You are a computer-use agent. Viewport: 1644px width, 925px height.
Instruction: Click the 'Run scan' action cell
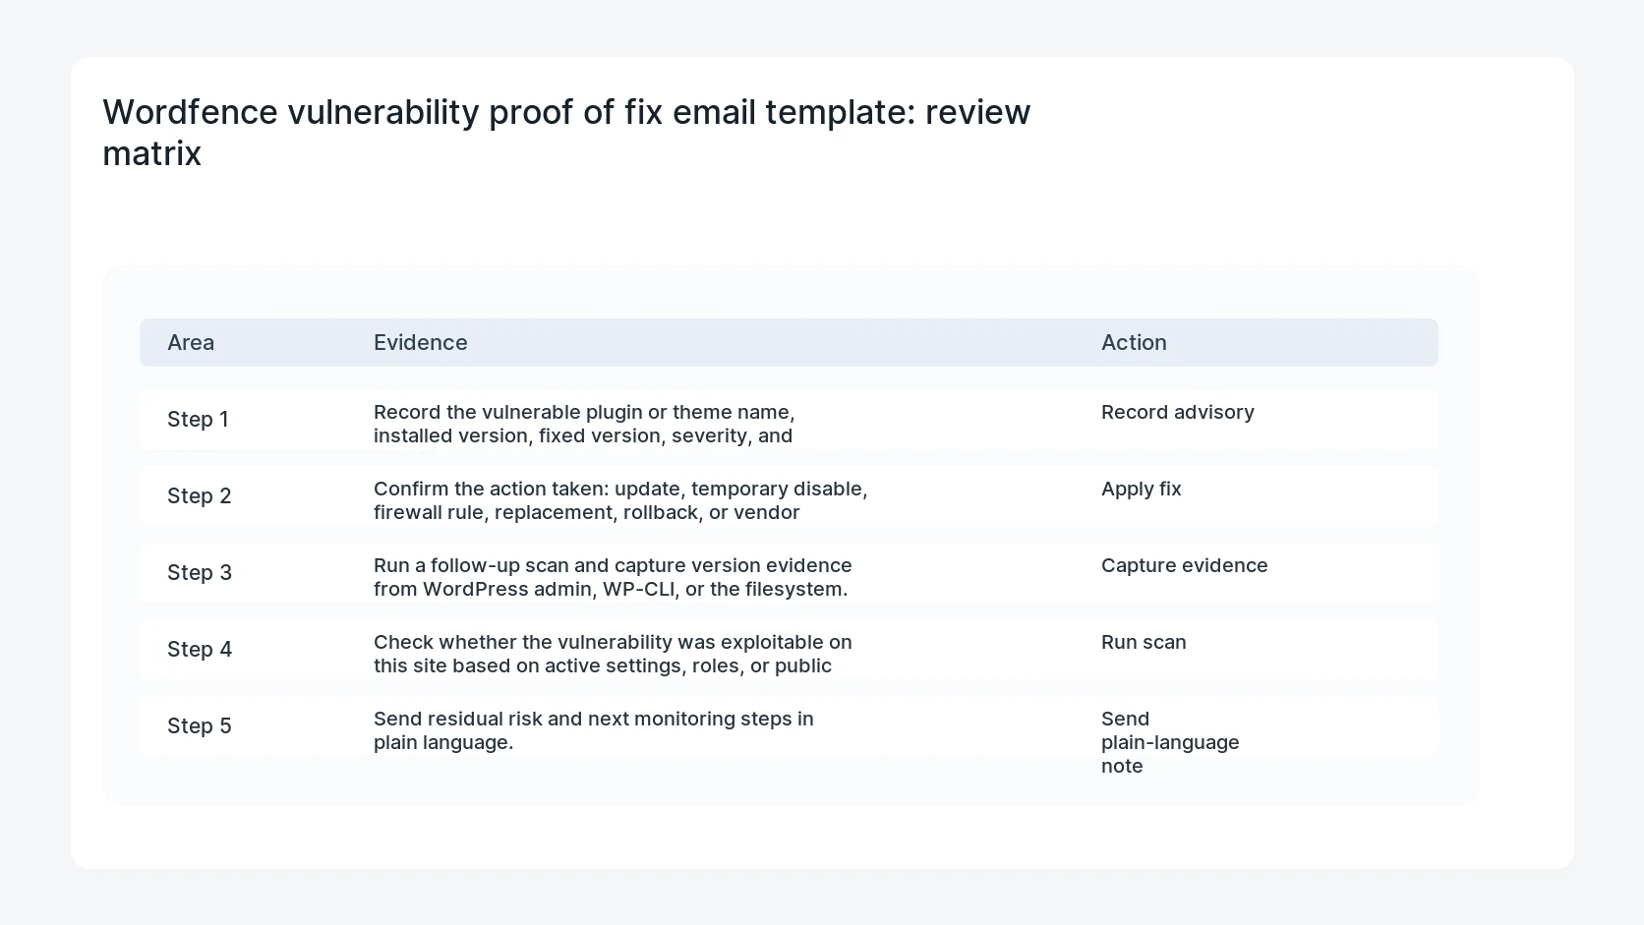(1144, 642)
